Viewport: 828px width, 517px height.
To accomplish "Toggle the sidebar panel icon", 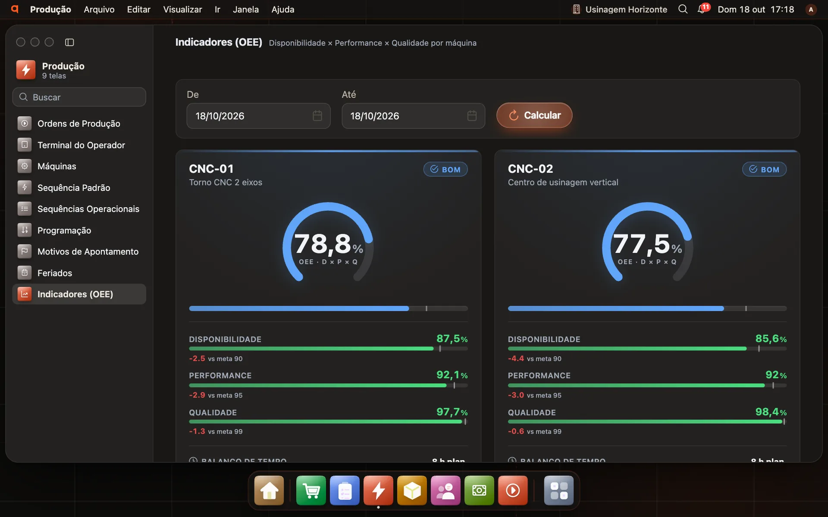I will tap(69, 42).
